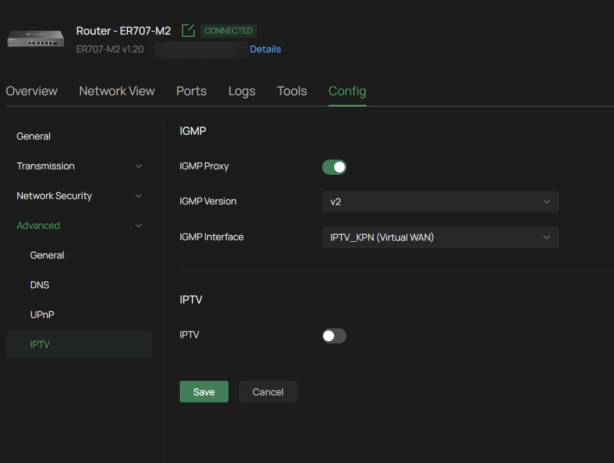Expand the Network Security chevron
This screenshot has height=463, width=614.
(139, 196)
